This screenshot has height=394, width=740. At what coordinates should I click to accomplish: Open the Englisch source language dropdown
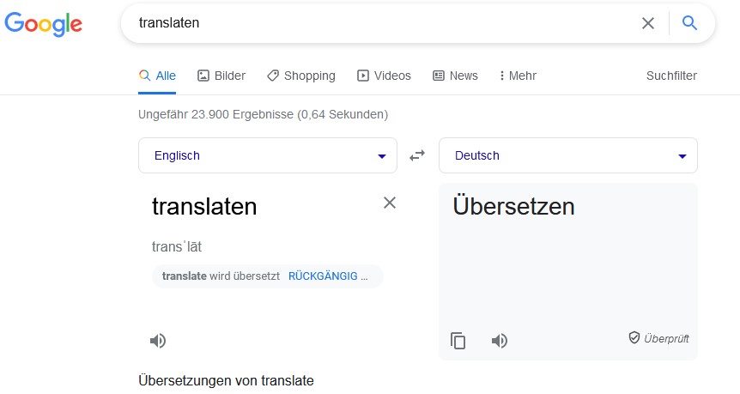tap(267, 155)
